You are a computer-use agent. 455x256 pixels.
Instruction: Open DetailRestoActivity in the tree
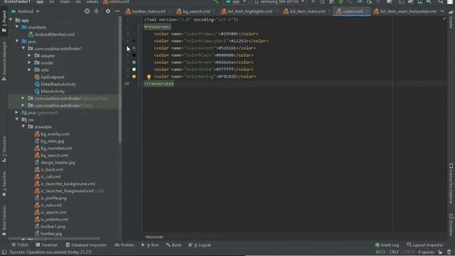58,85
